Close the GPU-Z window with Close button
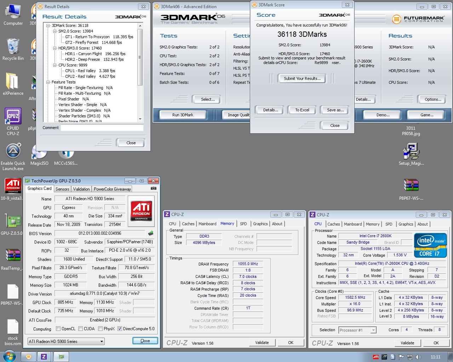The width and height of the screenshot is (453, 362). [x=145, y=341]
